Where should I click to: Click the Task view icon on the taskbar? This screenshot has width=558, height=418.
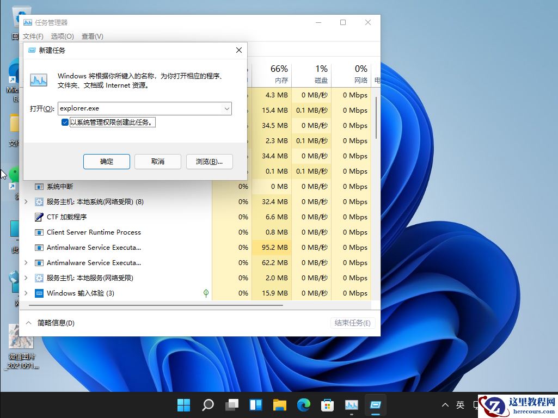click(231, 405)
